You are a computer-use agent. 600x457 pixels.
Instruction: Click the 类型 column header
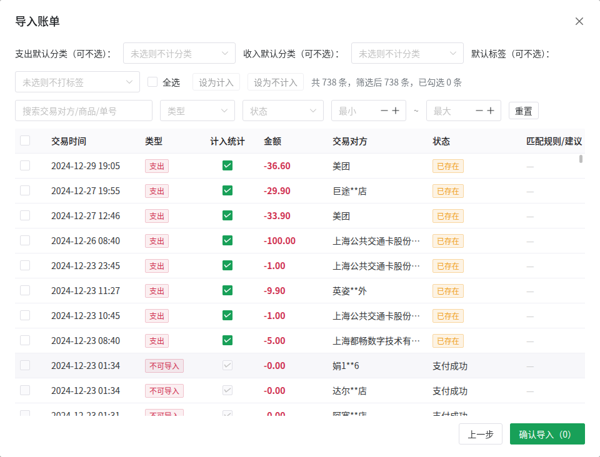click(154, 141)
